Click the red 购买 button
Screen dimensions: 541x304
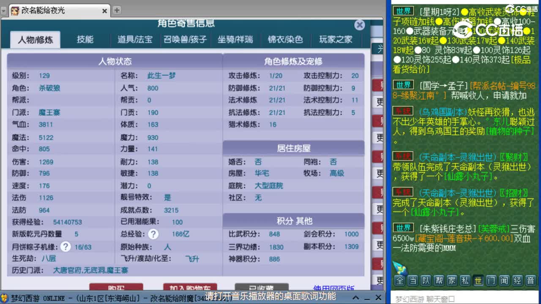116,288
